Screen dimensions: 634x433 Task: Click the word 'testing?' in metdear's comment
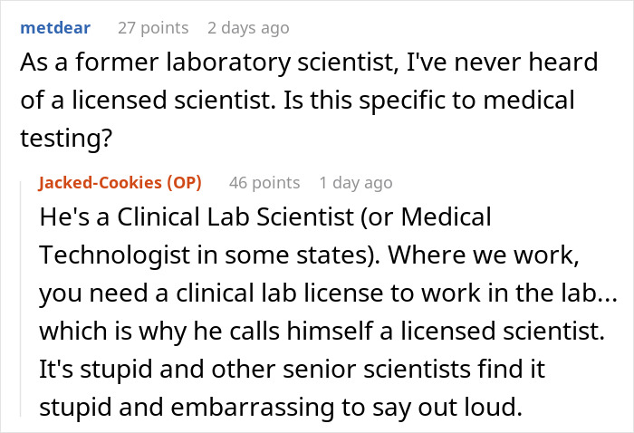[x=59, y=138]
